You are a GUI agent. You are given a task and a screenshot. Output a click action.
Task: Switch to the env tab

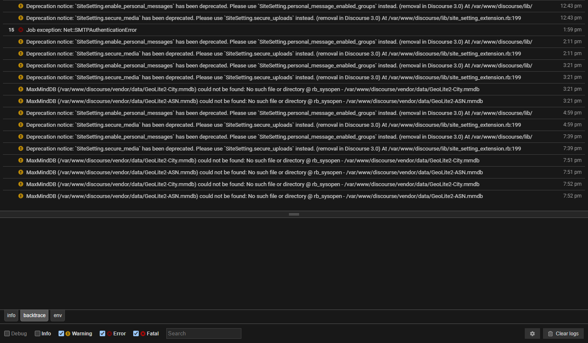57,315
